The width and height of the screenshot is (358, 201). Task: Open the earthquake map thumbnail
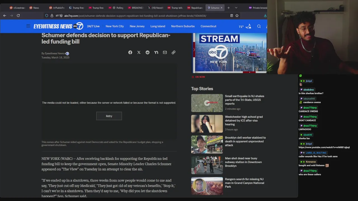[x=207, y=103]
